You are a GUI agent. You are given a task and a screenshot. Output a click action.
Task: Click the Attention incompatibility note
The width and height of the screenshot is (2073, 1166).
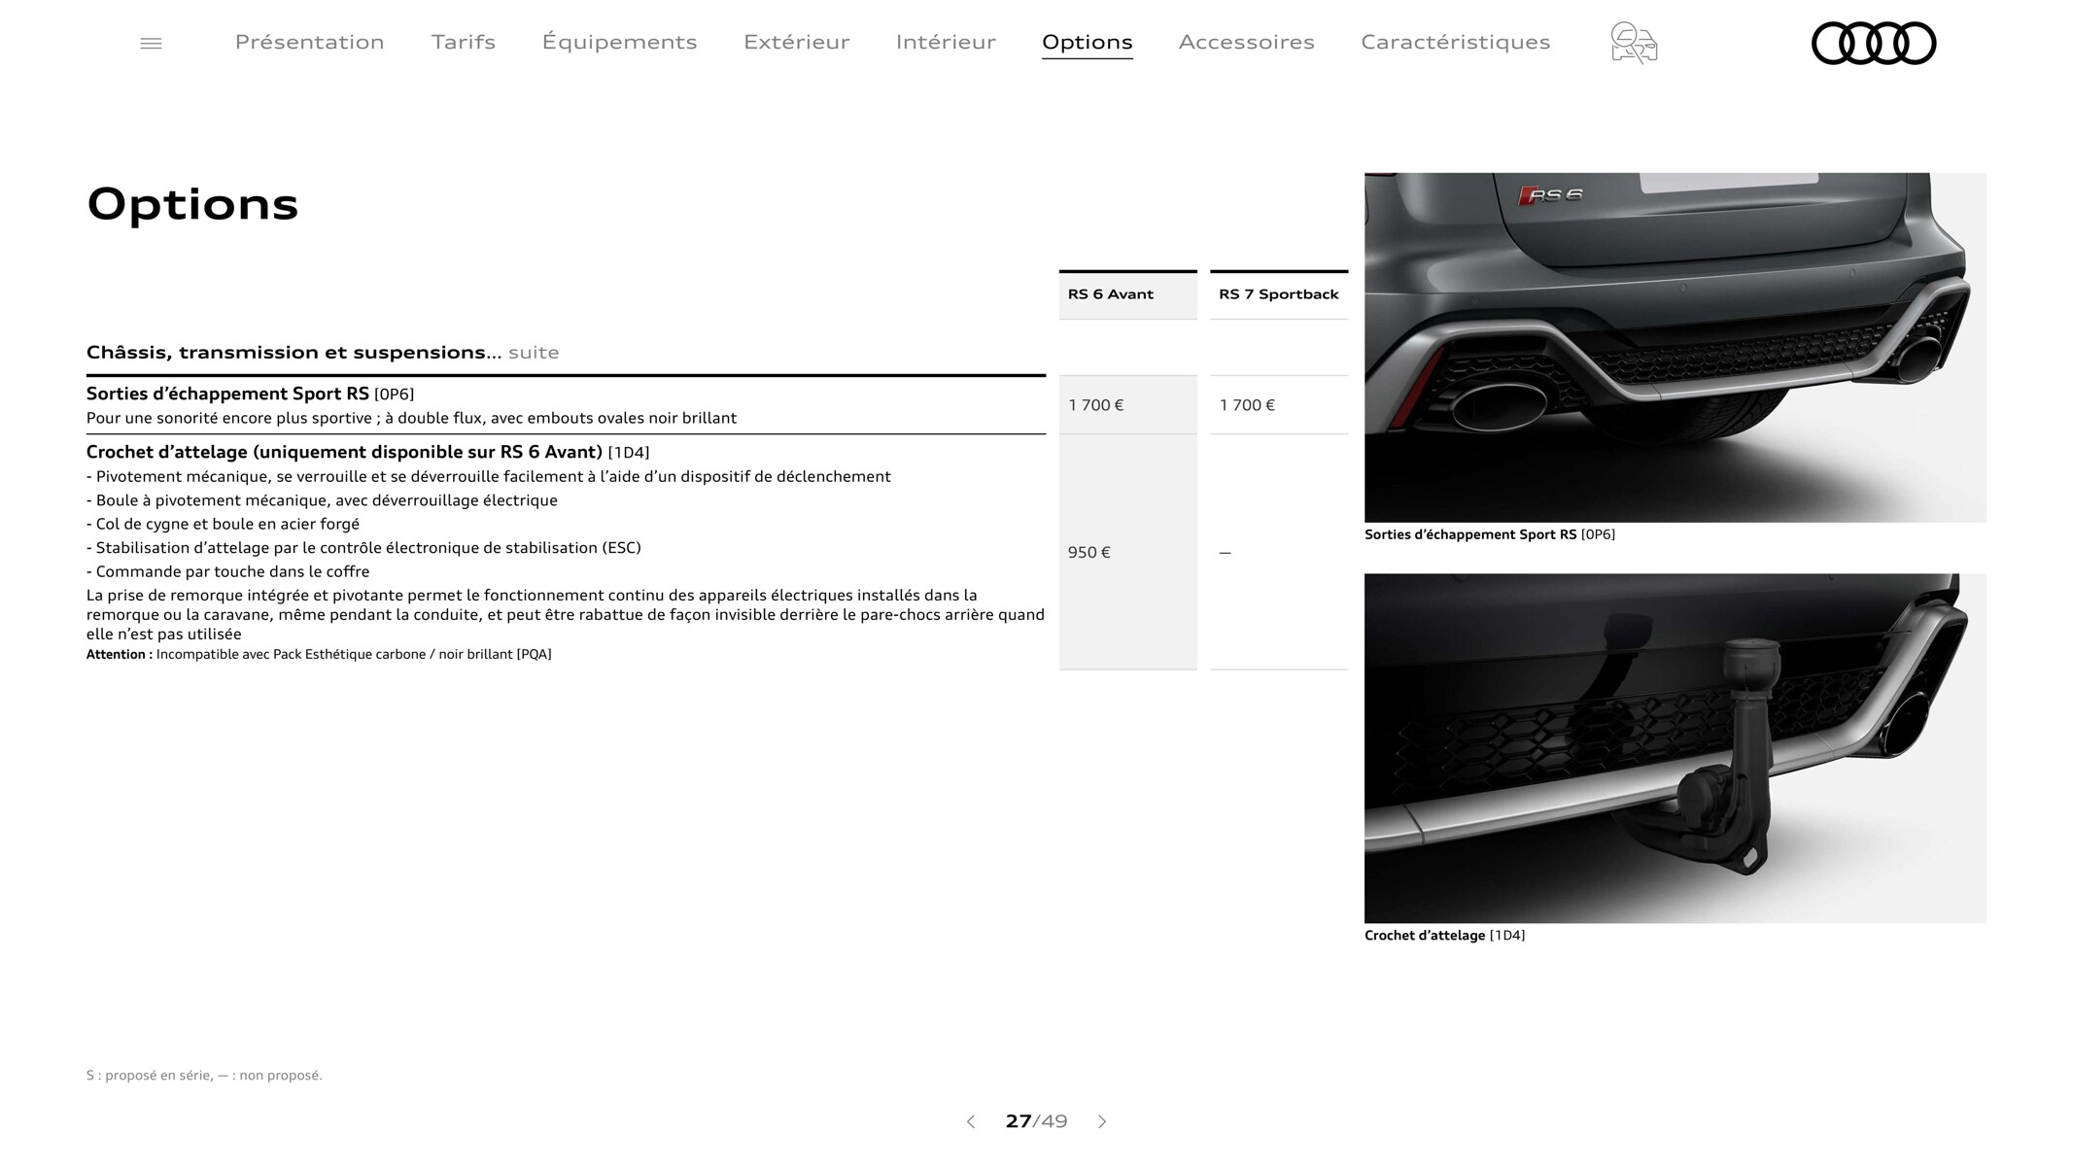319,655
